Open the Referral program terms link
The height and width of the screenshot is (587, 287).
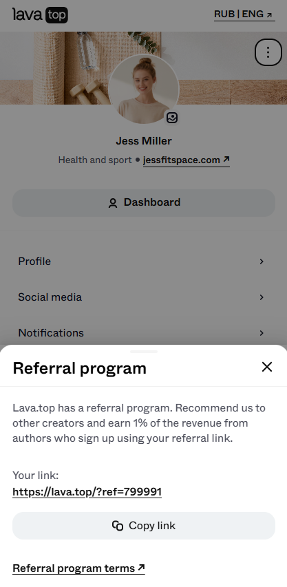79,568
